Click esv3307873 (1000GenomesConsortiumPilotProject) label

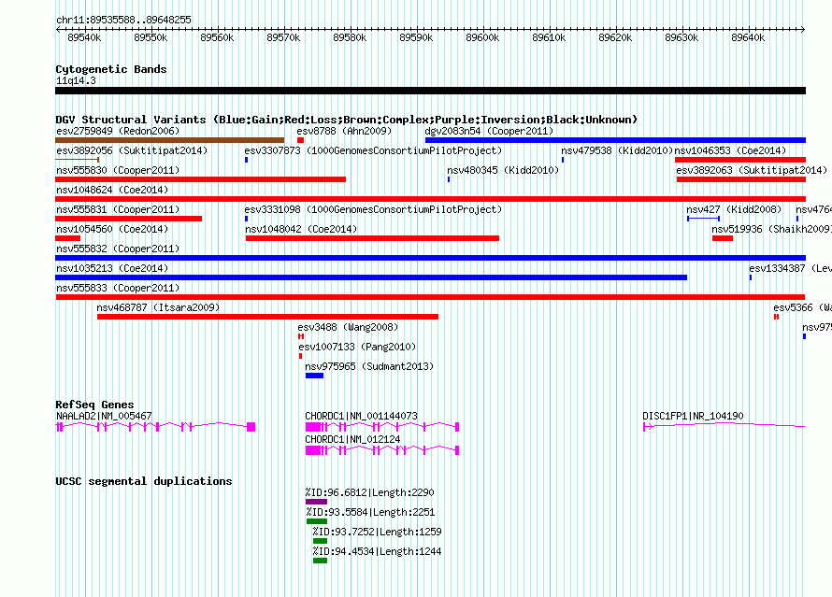(373, 150)
